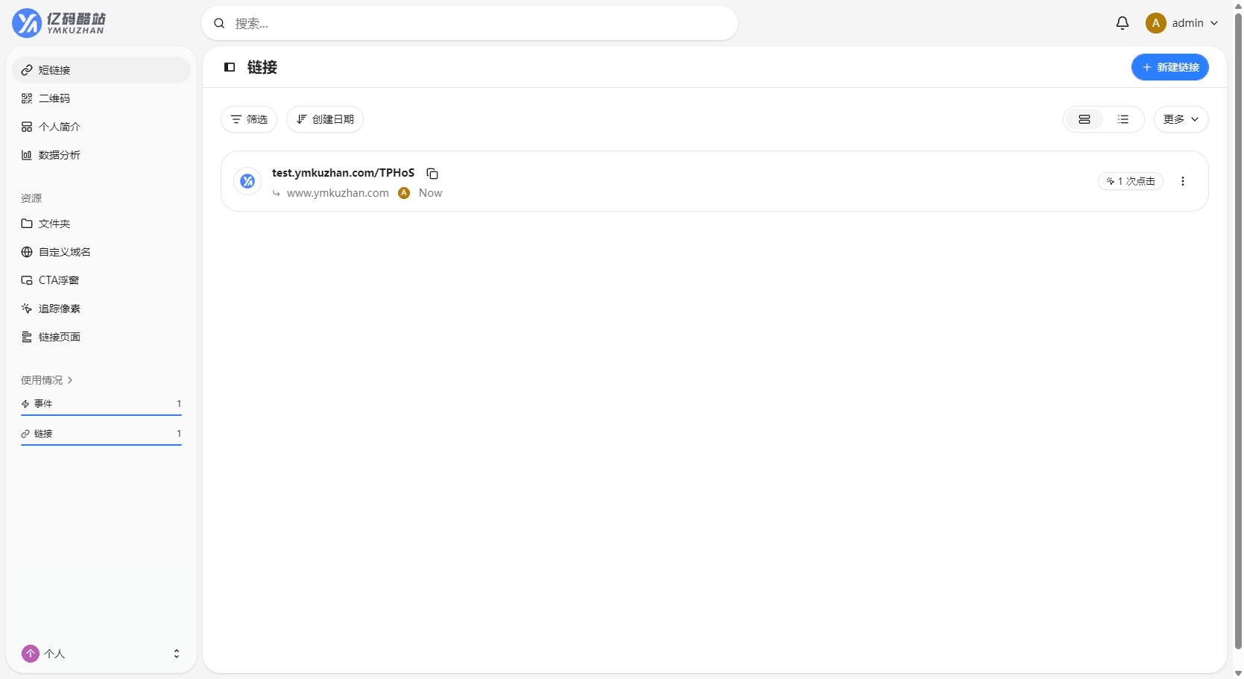The image size is (1244, 679).
Task: Open the admin account menu
Action: pos(1182,23)
